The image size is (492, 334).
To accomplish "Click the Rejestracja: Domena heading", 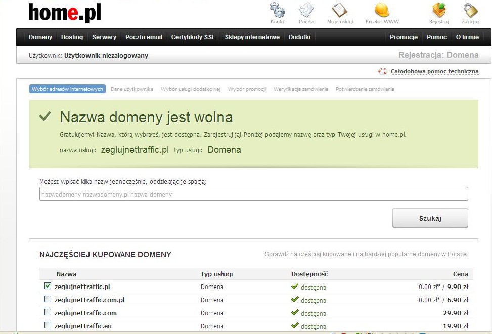I will pos(438,55).
